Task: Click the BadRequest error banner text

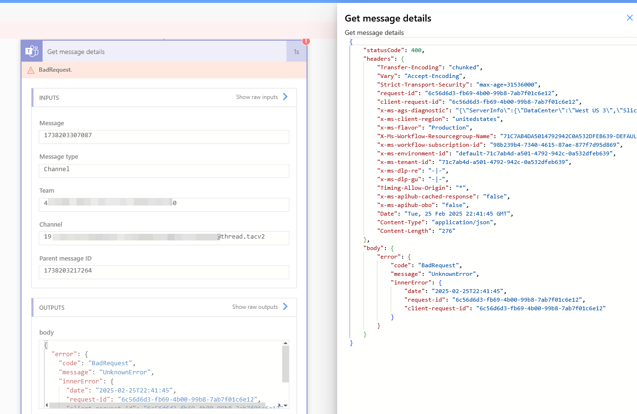Action: tap(55, 70)
